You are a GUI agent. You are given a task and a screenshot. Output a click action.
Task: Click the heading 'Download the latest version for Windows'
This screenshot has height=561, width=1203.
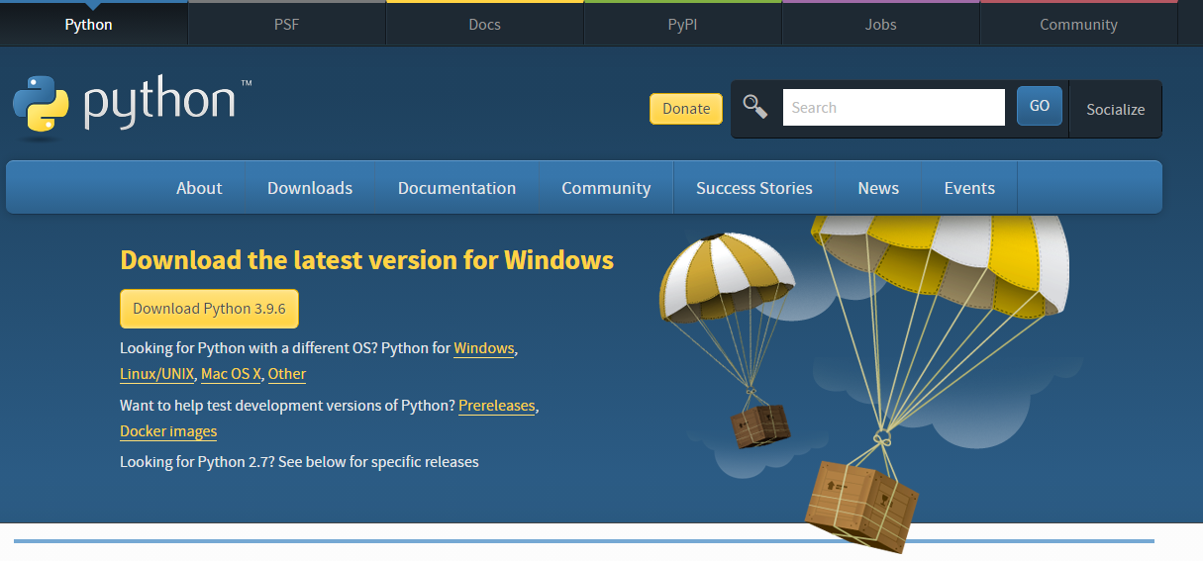pos(366,260)
